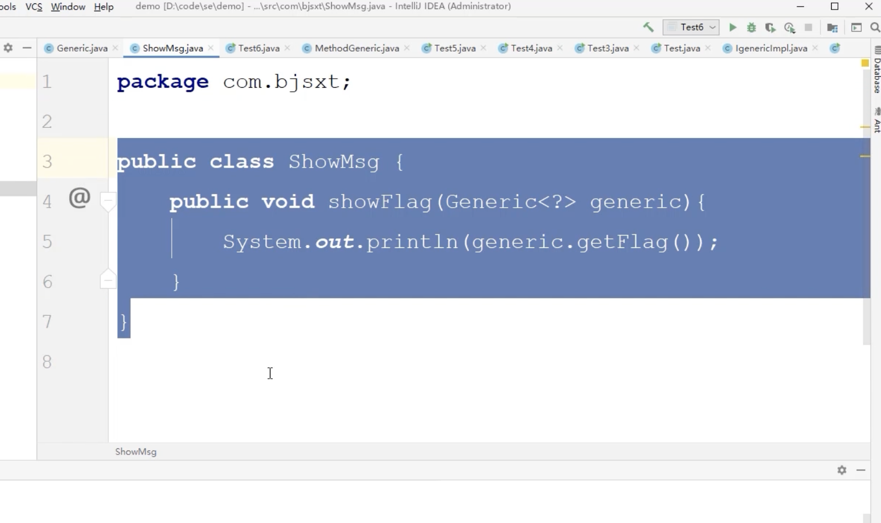
Task: Click line number 2 in the gutter
Action: pyautogui.click(x=47, y=122)
